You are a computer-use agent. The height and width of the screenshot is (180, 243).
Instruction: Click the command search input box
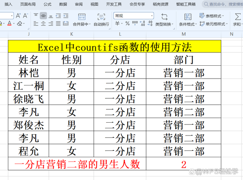[x=223, y=5]
